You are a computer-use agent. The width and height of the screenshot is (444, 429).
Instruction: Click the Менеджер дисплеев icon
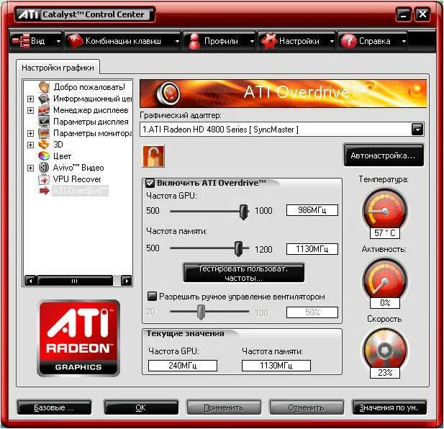(44, 110)
